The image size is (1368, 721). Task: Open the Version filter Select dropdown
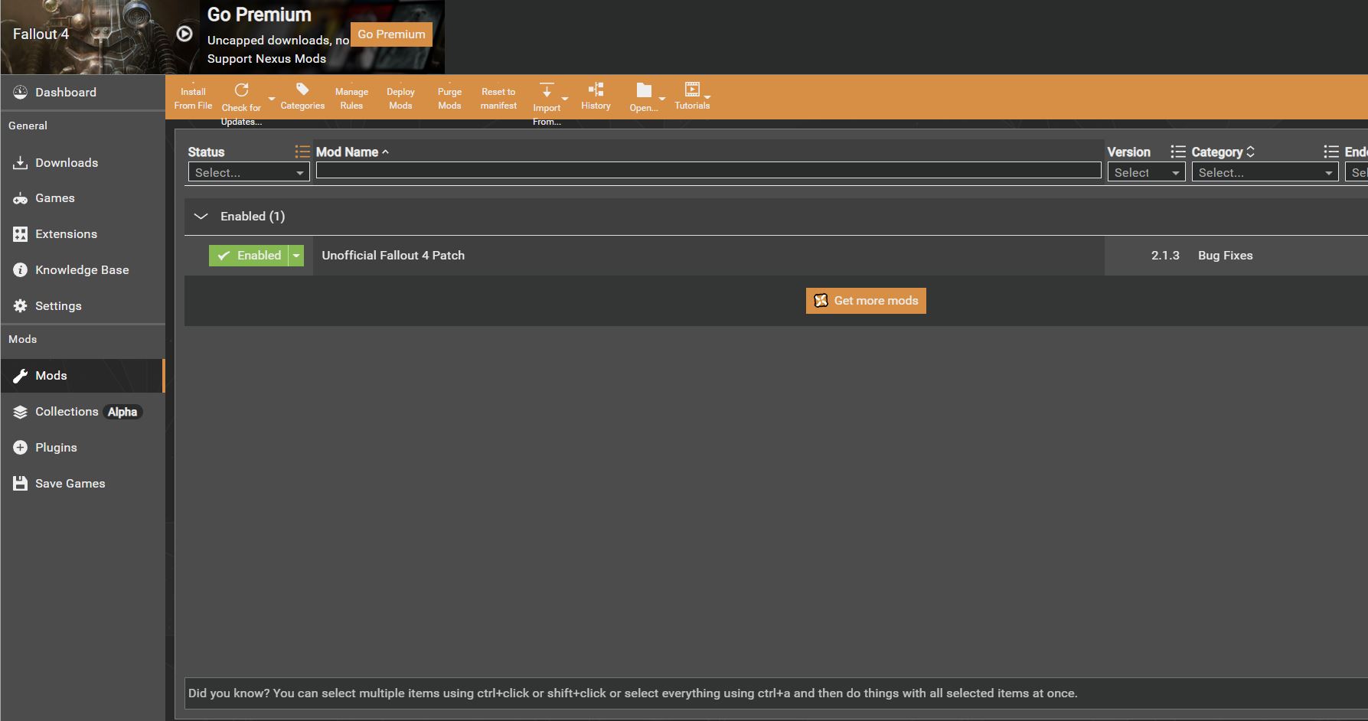[1146, 172]
